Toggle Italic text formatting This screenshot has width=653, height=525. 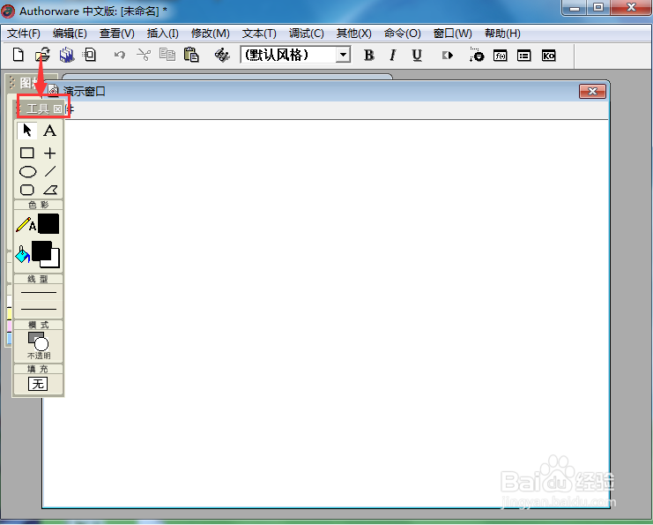pyautogui.click(x=392, y=55)
